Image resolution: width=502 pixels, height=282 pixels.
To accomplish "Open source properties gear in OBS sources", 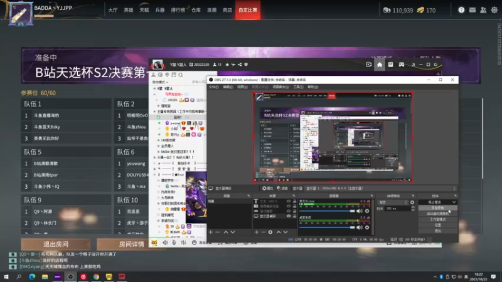I will [x=270, y=232].
